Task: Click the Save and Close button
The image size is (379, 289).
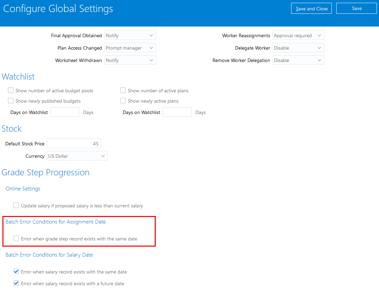Action: click(311, 9)
